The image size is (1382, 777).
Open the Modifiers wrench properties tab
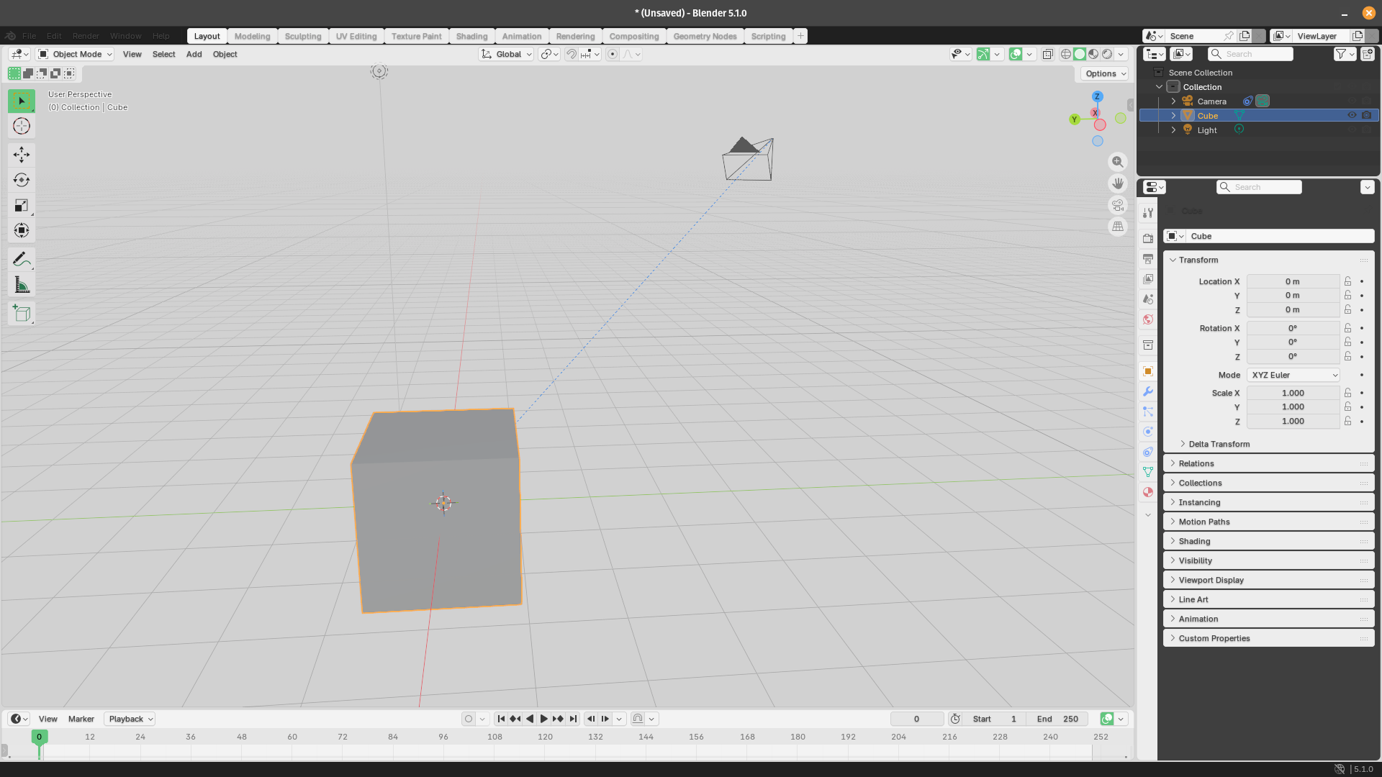tap(1148, 391)
